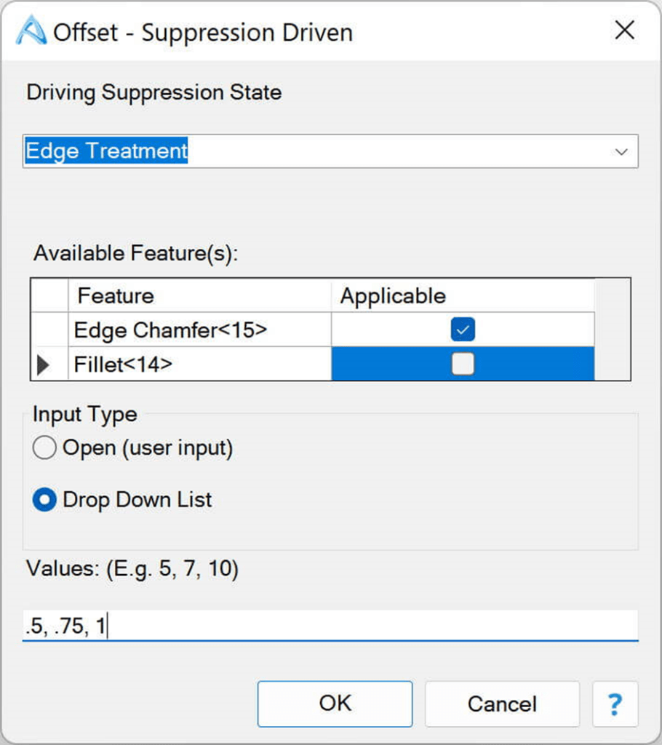Click the Edge Treatment combo box text

pos(107,151)
